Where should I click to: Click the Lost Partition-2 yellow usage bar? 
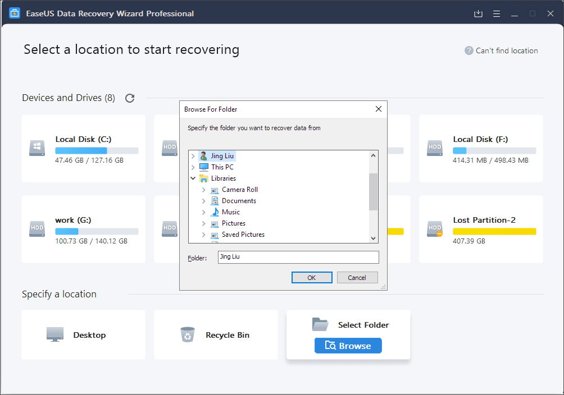pos(494,232)
